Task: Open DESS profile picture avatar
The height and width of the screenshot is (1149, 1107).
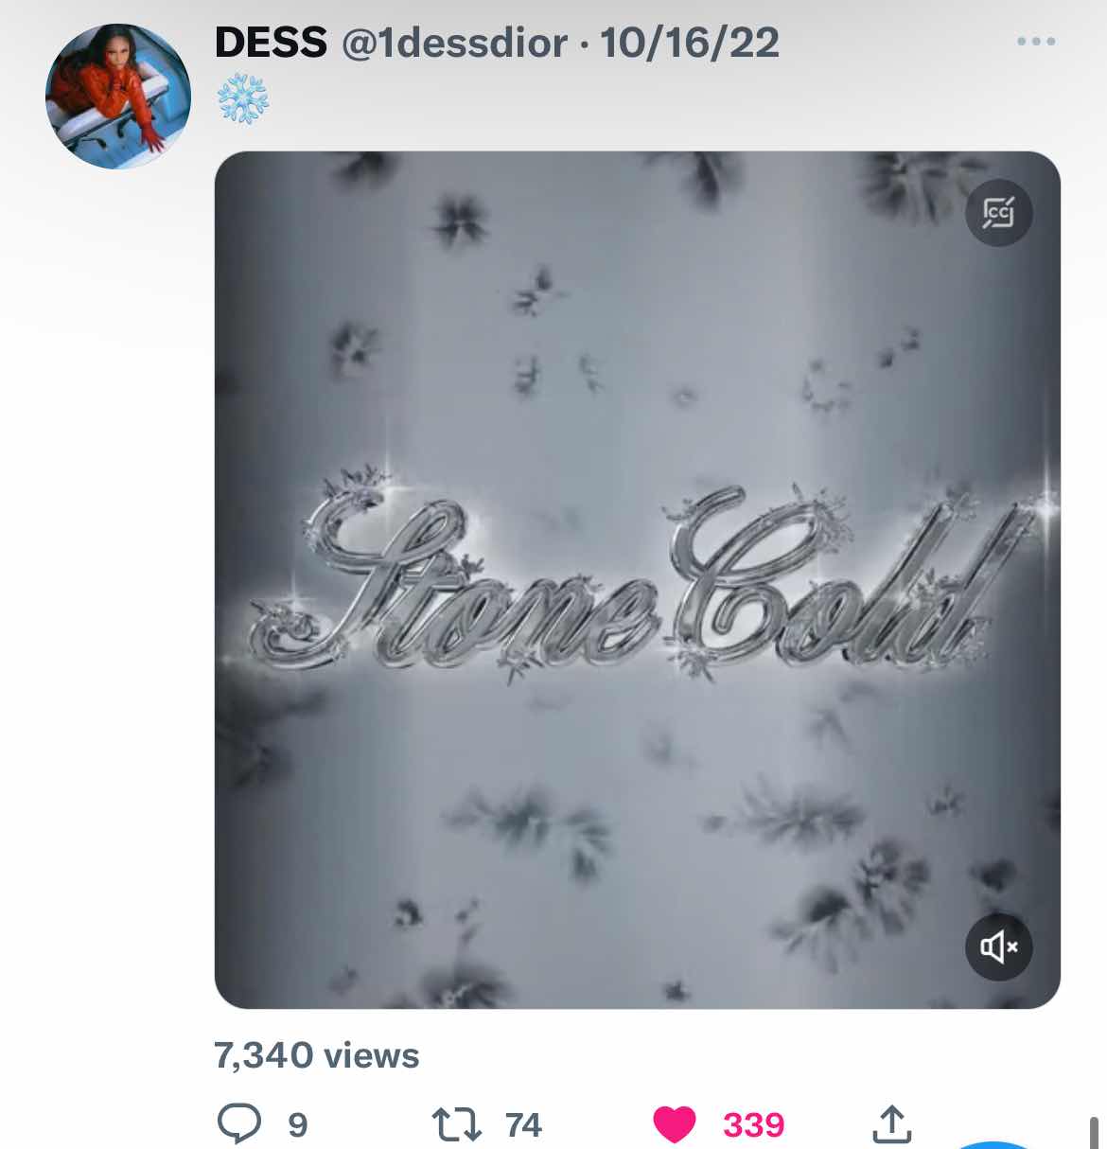Action: pyautogui.click(x=118, y=97)
